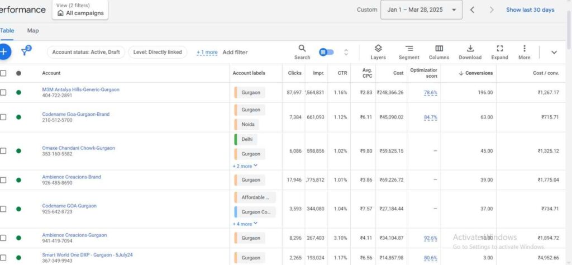This screenshot has height=265, width=572.
Task: Open the filter funnel icon
Action: pos(26,51)
